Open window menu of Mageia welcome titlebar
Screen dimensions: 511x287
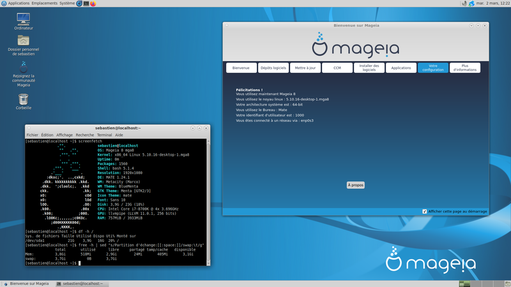227,26
